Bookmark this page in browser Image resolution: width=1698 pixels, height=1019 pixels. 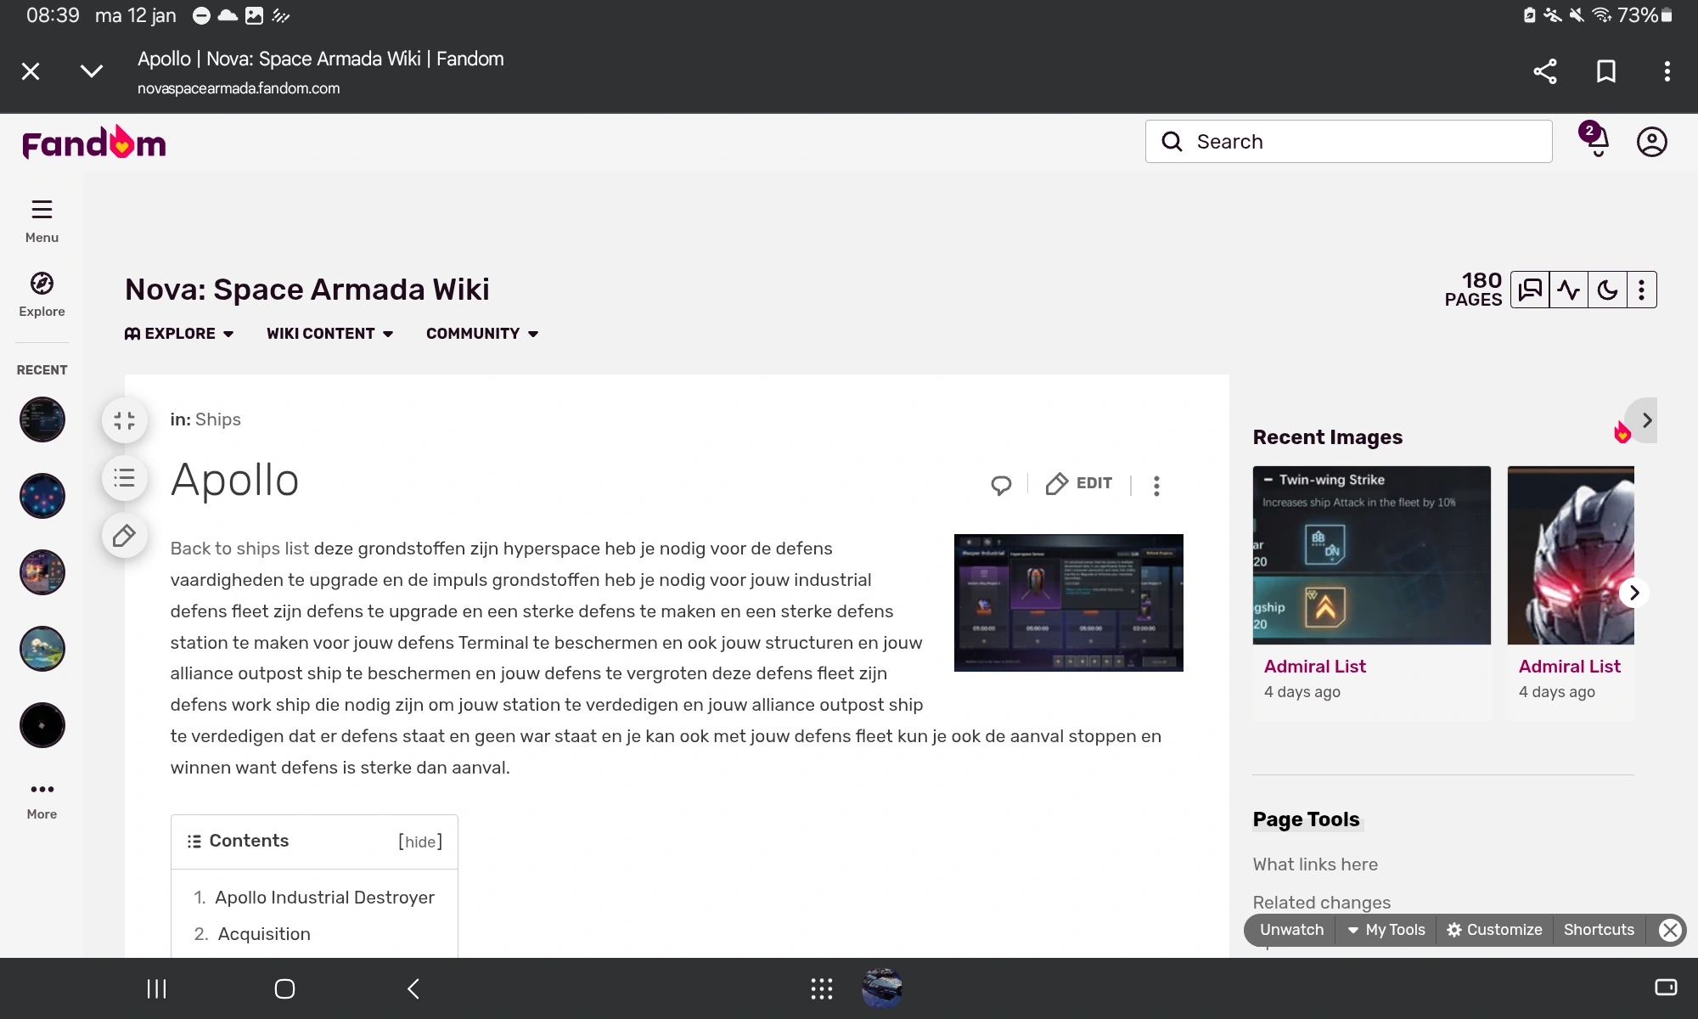[1605, 71]
